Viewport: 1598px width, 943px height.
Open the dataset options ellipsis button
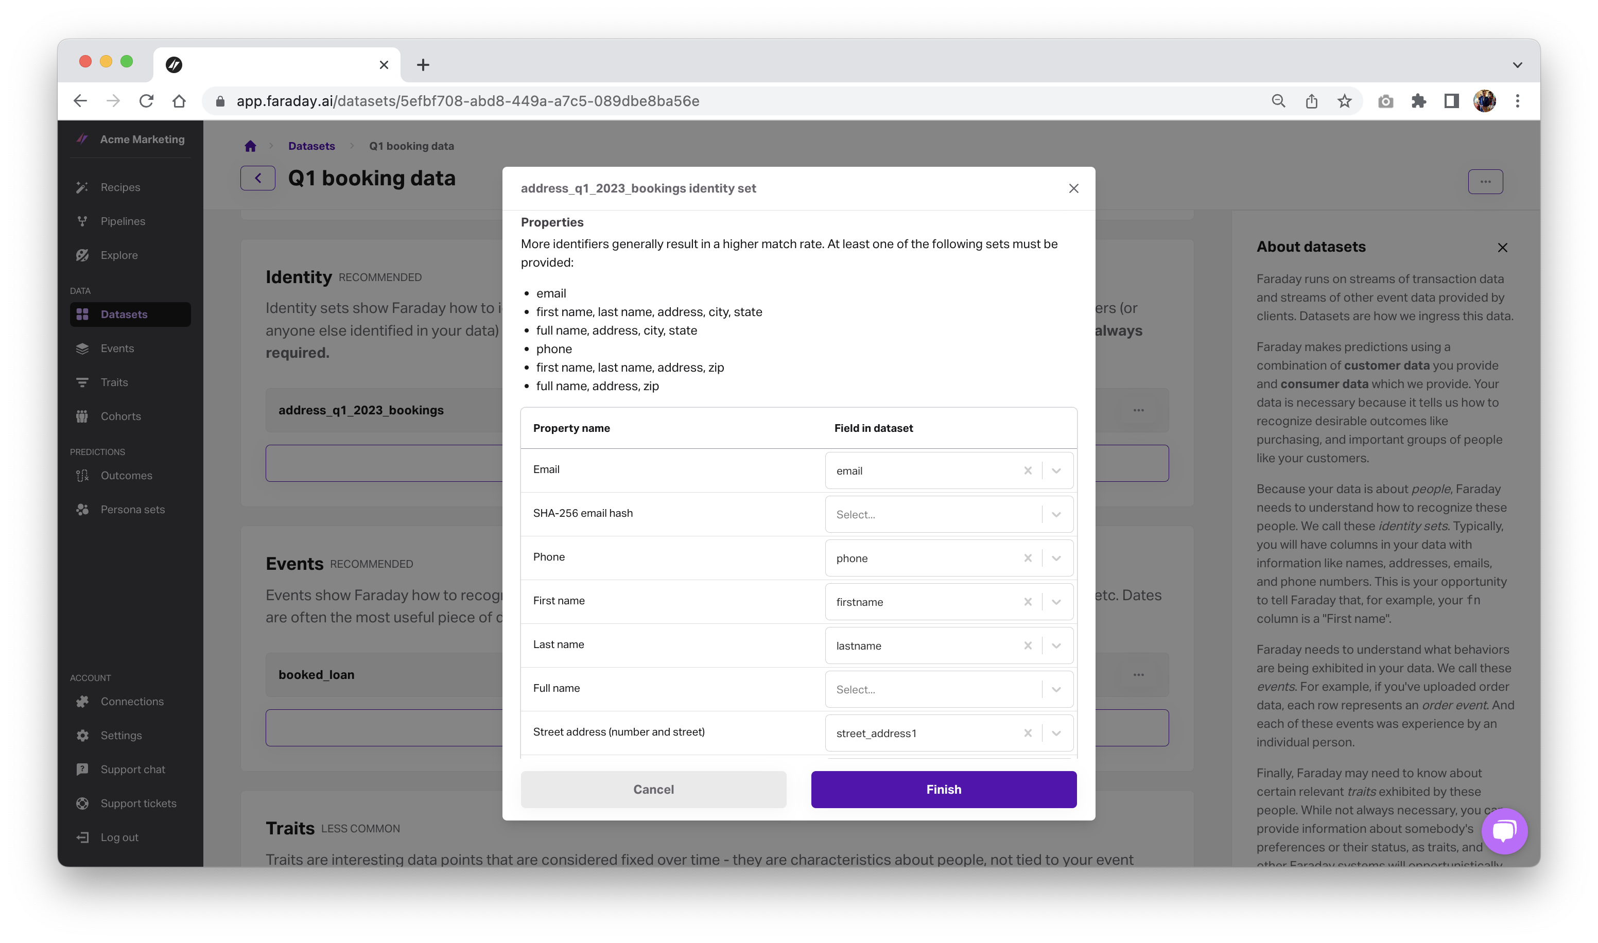tap(1485, 182)
